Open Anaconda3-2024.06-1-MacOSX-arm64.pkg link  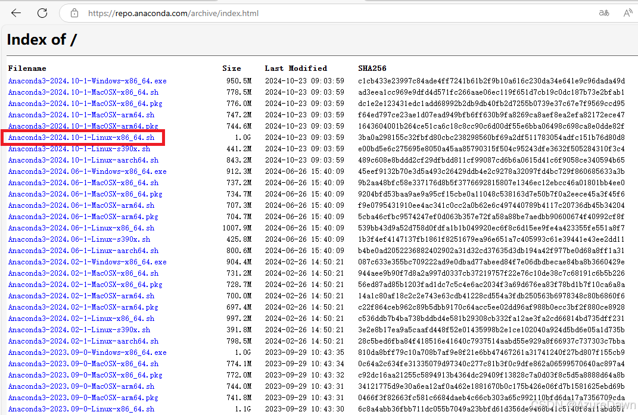(83, 217)
